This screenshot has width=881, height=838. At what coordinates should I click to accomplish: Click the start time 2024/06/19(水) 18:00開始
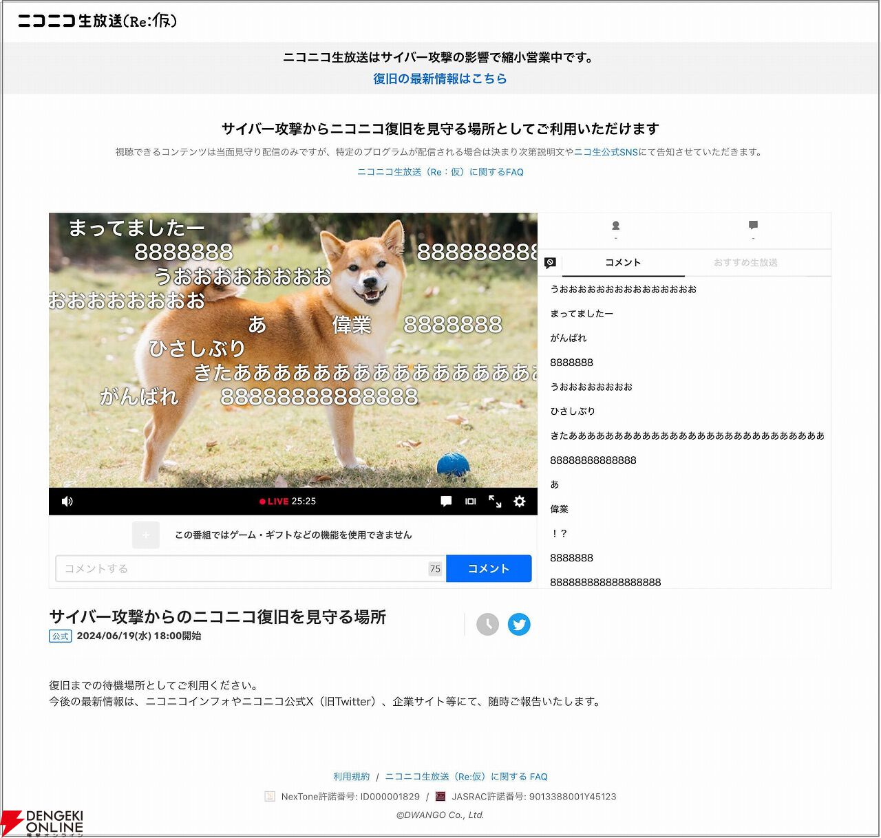(139, 636)
